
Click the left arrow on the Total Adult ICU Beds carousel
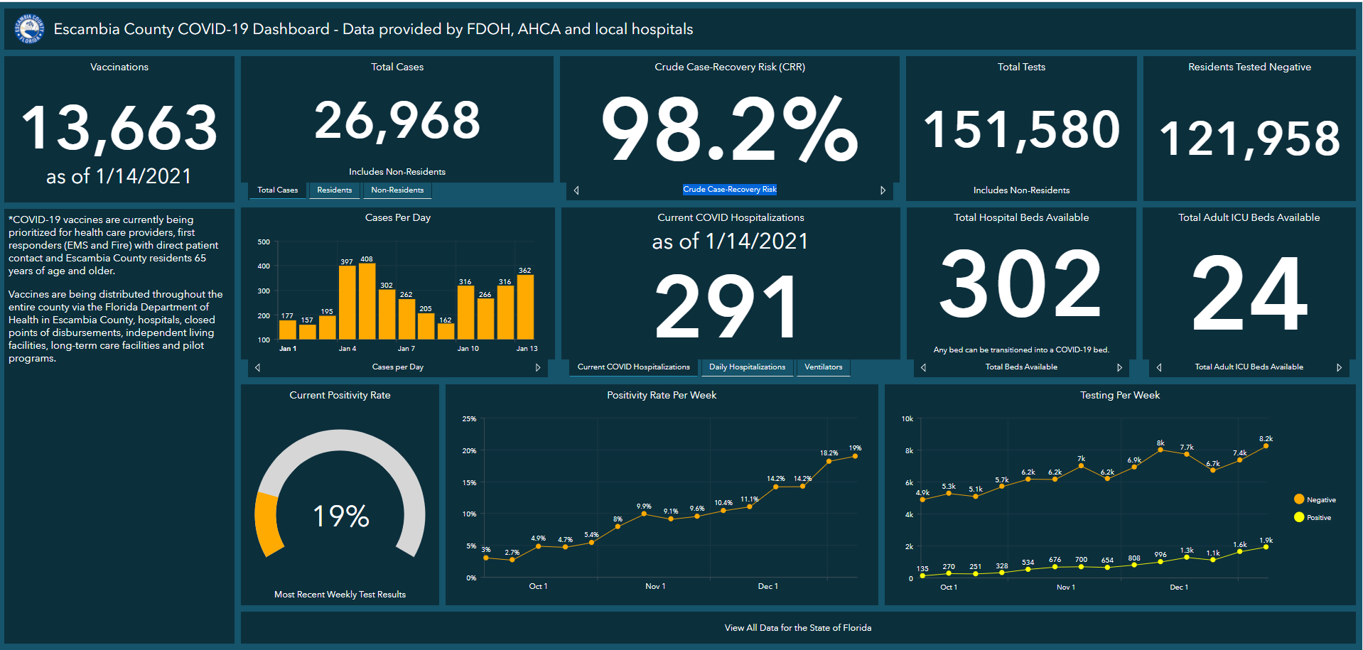pyautogui.click(x=1158, y=367)
